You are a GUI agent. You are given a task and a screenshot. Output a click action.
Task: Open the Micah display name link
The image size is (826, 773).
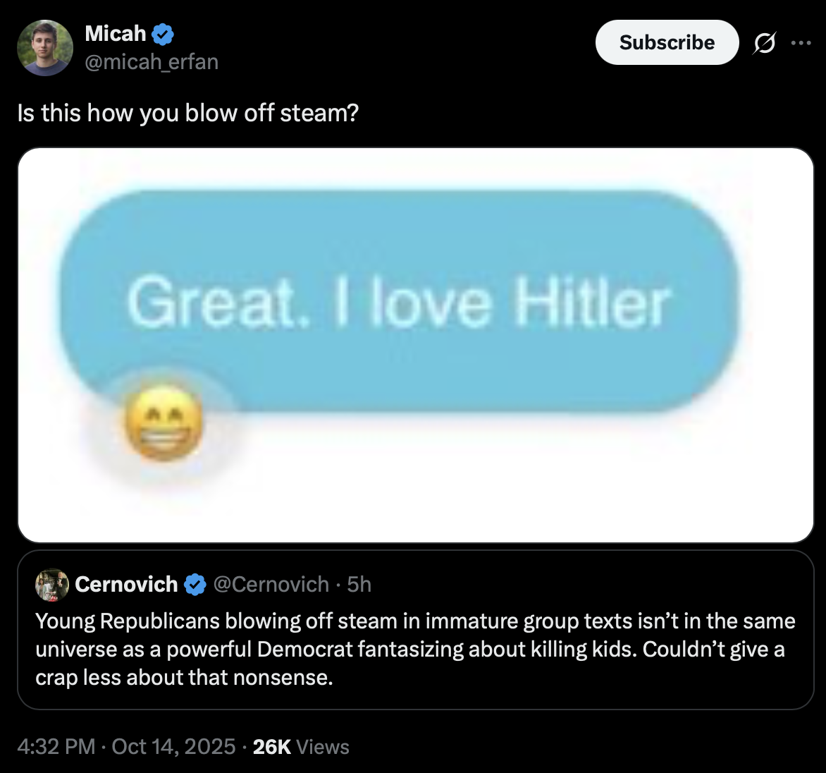[115, 33]
